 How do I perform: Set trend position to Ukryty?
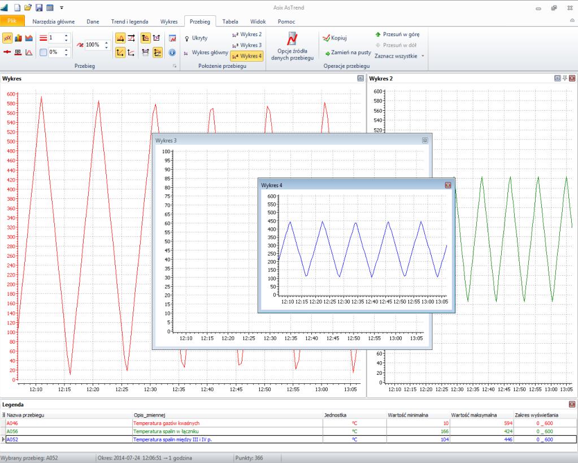pos(196,38)
